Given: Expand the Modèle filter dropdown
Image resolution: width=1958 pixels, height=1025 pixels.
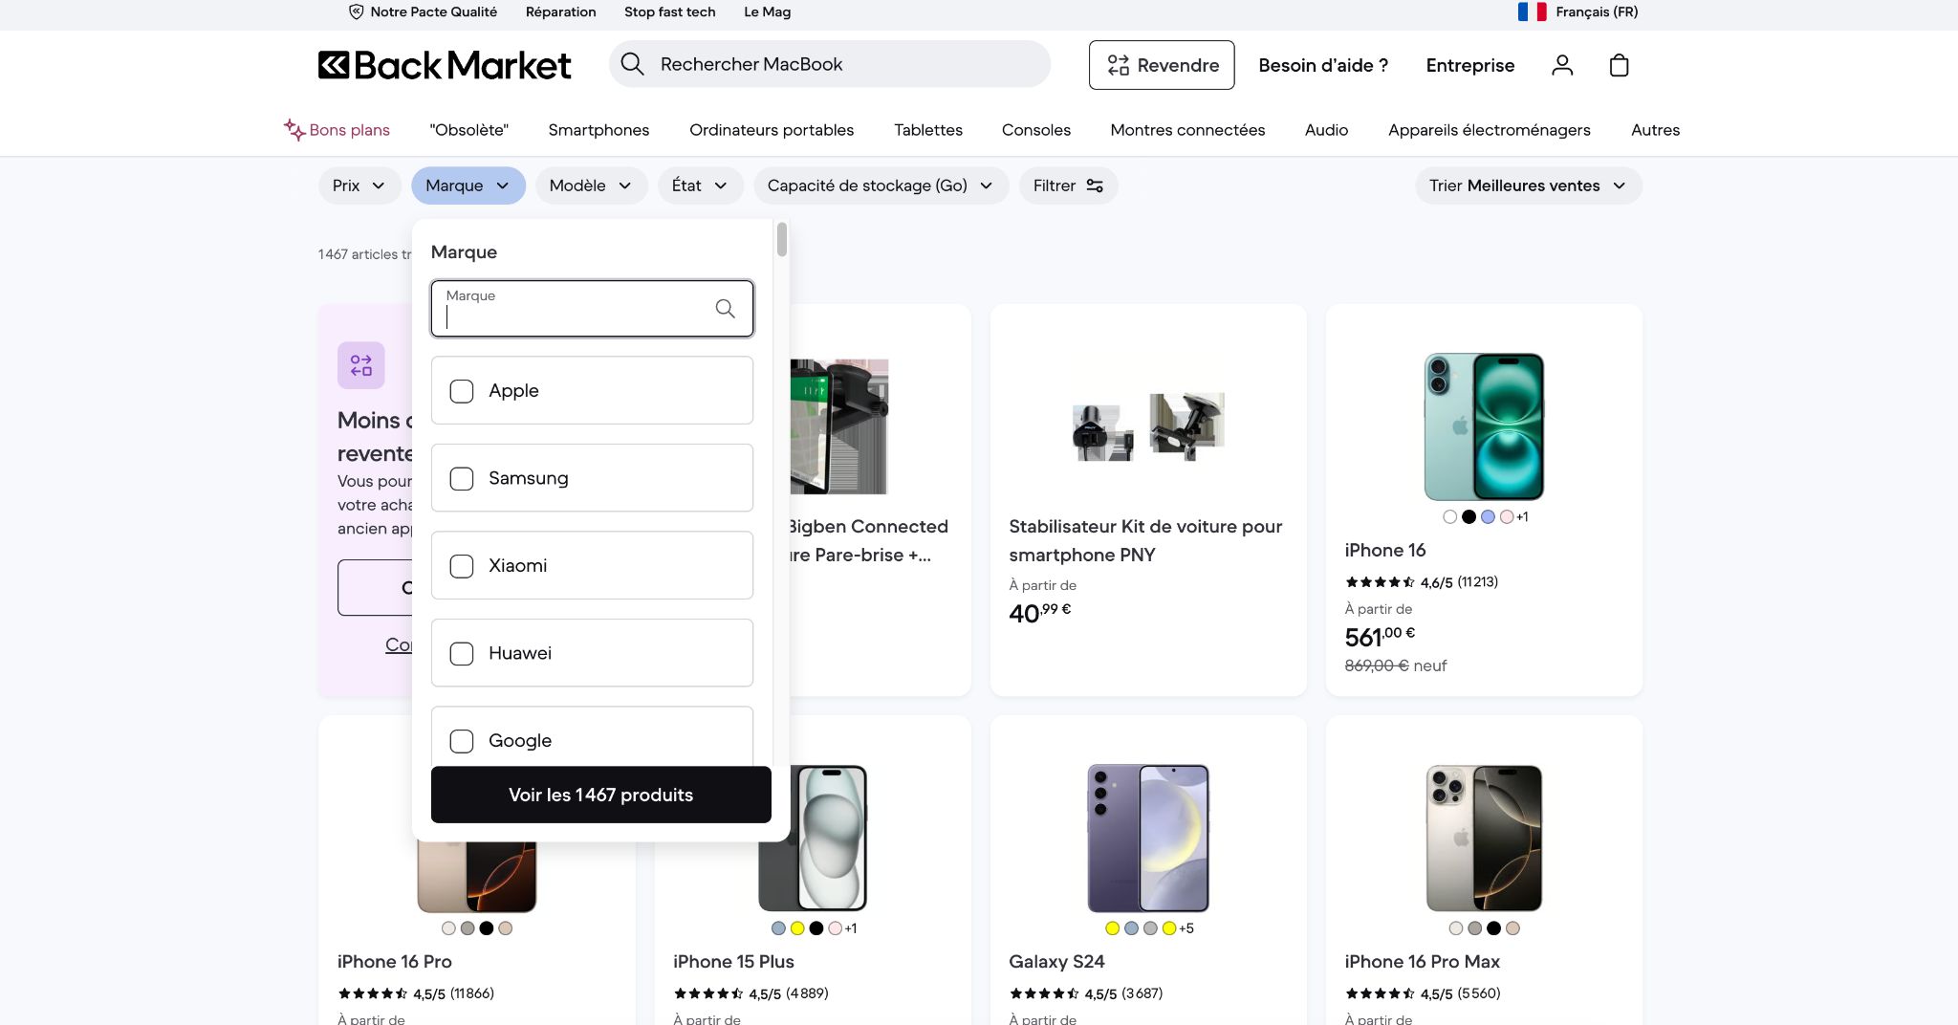Looking at the screenshot, I should click(x=591, y=185).
